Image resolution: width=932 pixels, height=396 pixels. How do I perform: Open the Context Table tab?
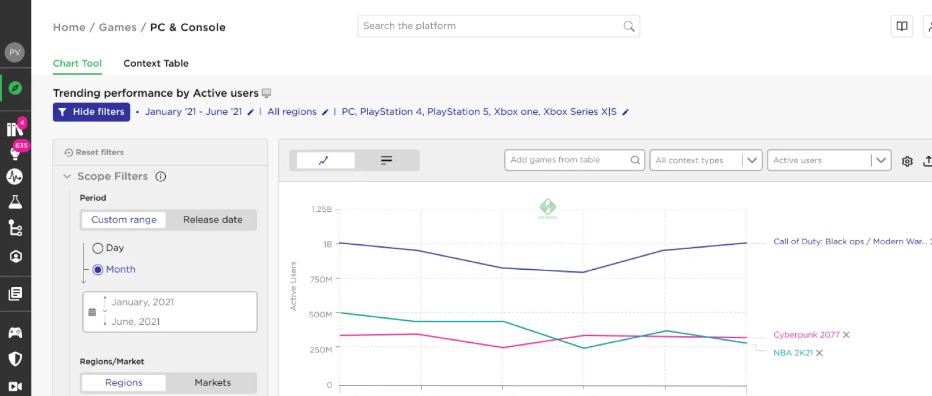pos(156,64)
